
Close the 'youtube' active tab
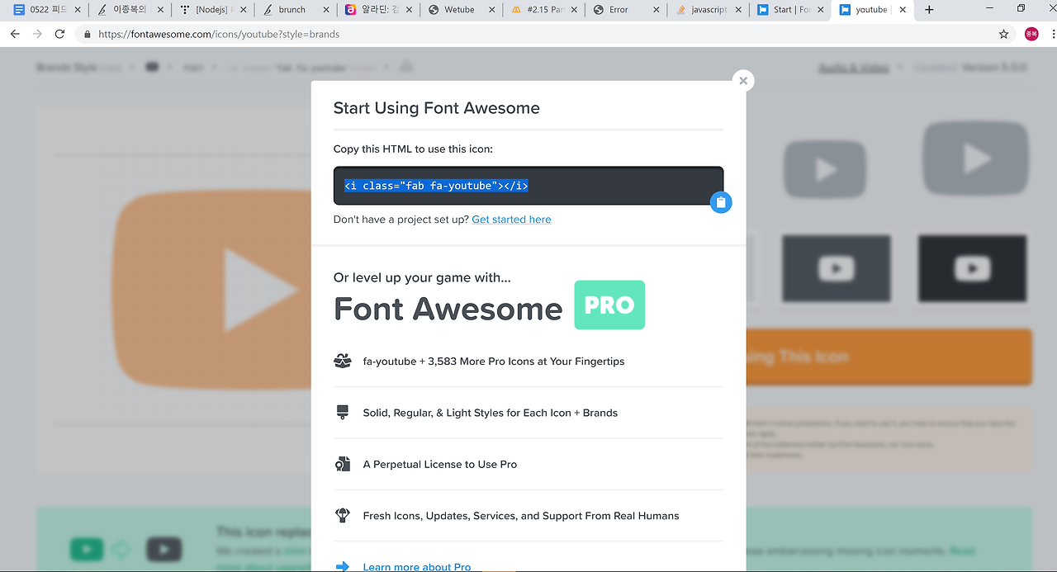pos(903,10)
